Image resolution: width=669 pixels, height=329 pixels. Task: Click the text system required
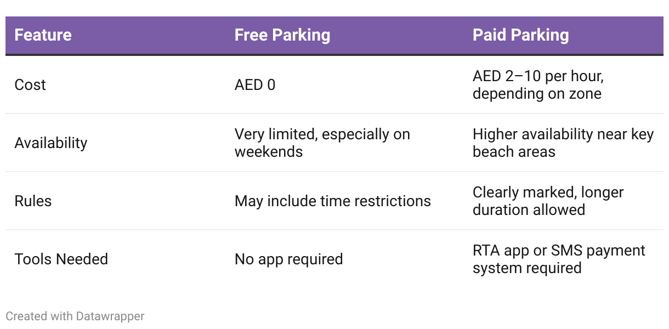(527, 268)
